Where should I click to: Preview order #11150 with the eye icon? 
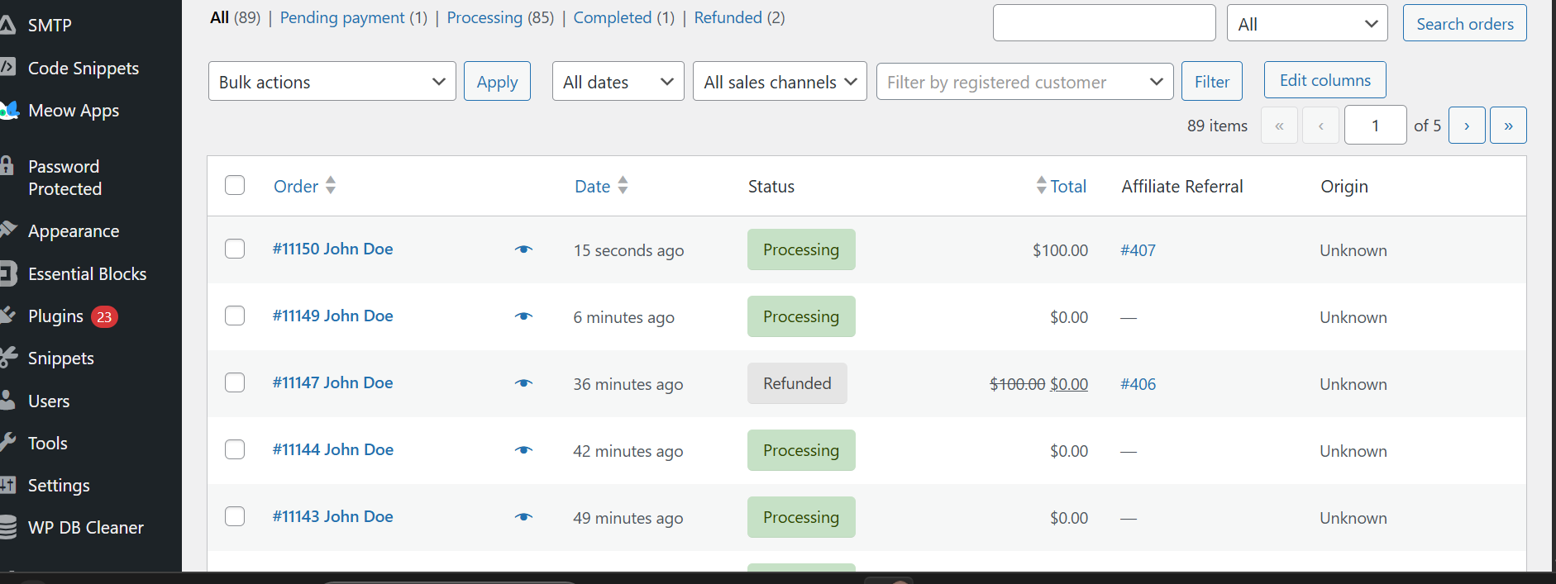(x=523, y=249)
